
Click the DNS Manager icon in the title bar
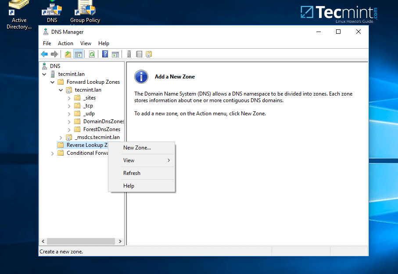pos(45,32)
